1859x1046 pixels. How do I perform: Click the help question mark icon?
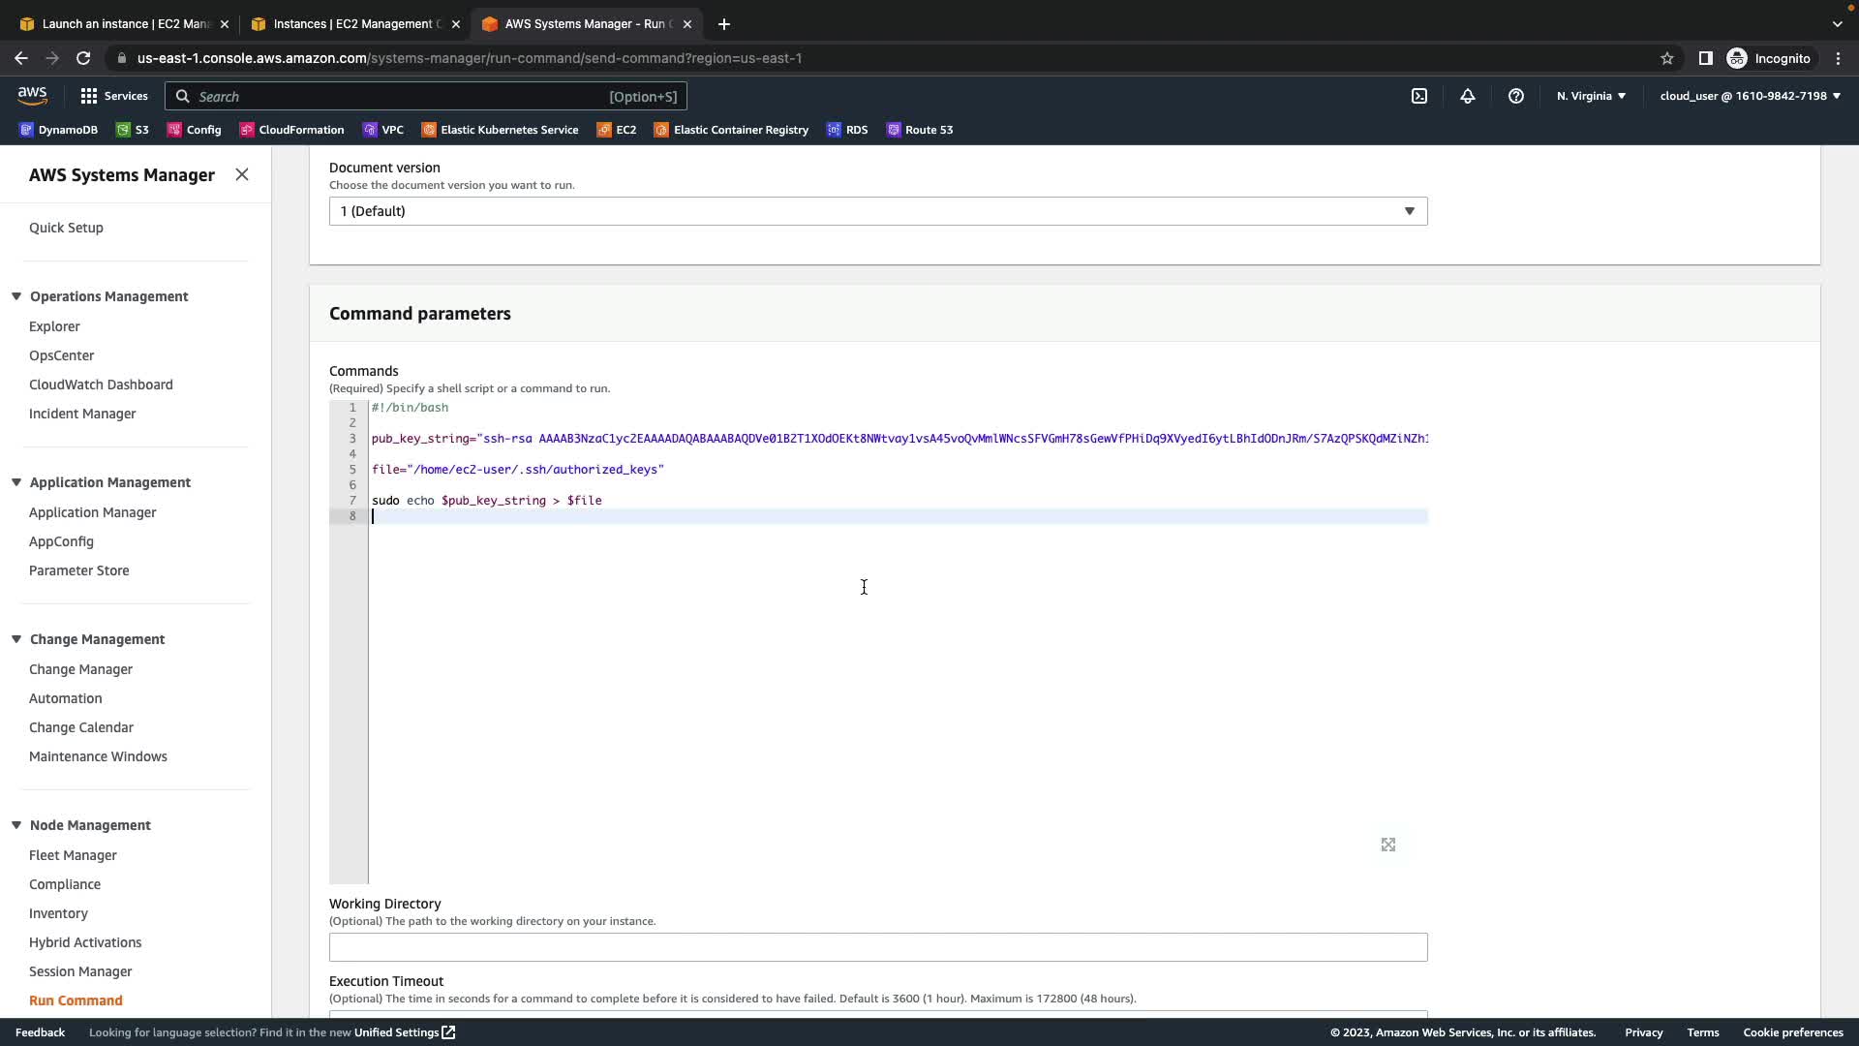[1515, 96]
